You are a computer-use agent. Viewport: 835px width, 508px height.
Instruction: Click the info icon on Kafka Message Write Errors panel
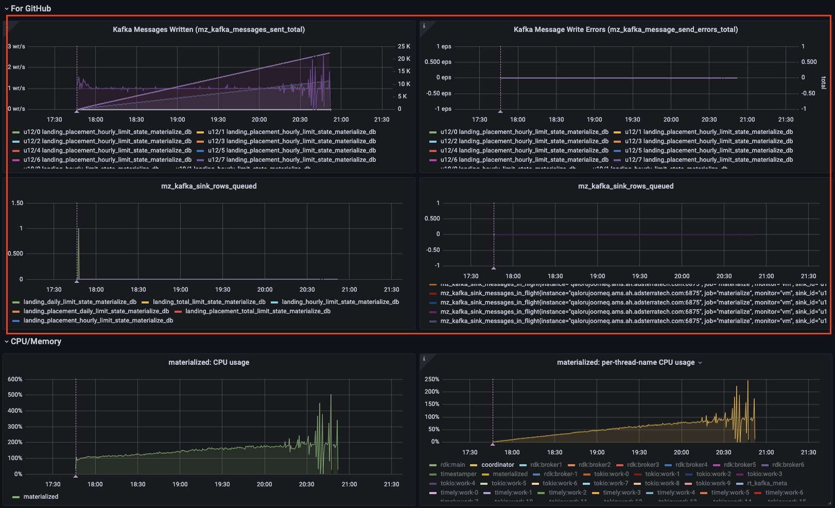[424, 25]
